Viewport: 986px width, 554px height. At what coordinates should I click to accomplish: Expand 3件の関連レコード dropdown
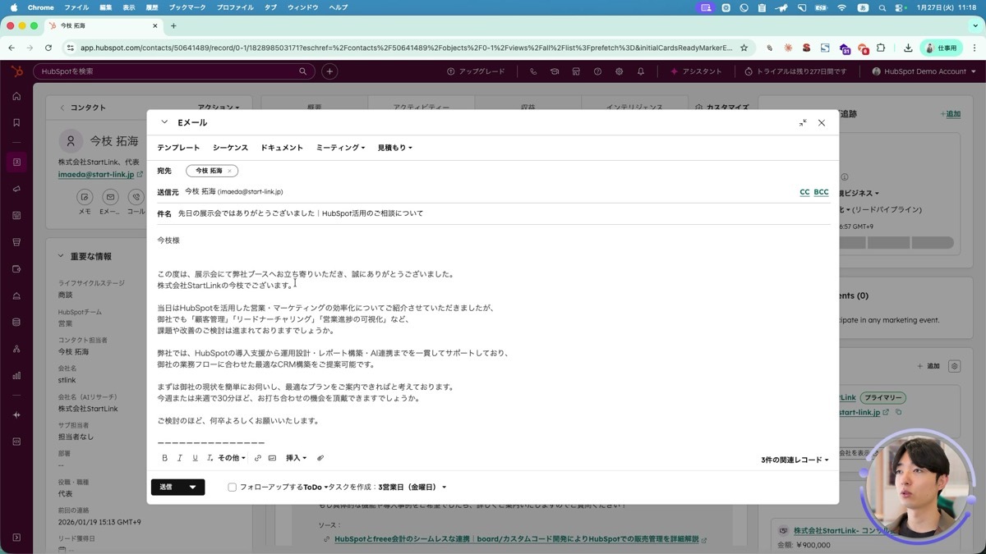click(x=795, y=460)
